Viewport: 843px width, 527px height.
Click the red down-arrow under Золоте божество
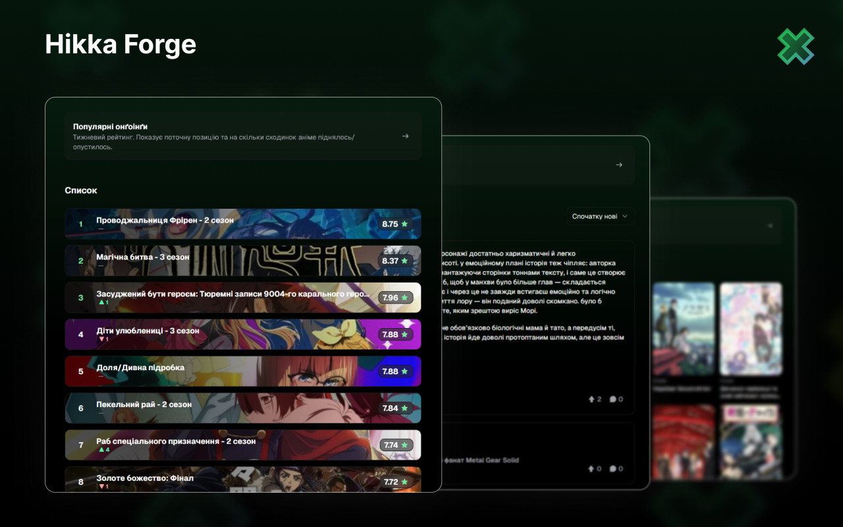[101, 487]
